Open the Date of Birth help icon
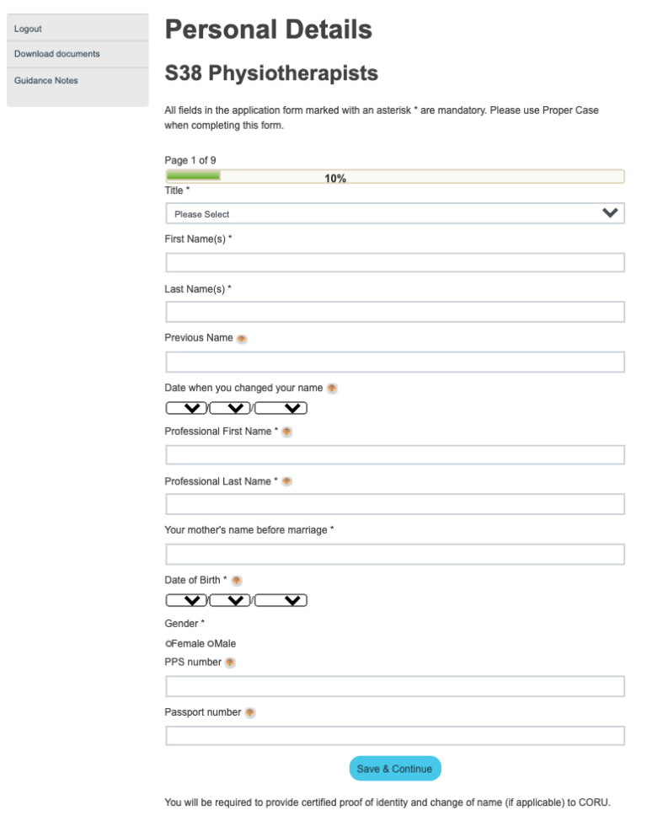This screenshot has width=647, height=821. [x=236, y=580]
